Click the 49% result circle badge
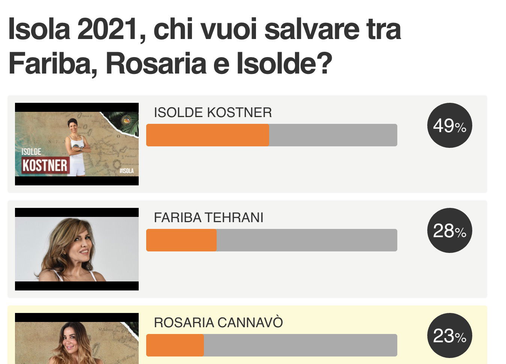 (450, 125)
